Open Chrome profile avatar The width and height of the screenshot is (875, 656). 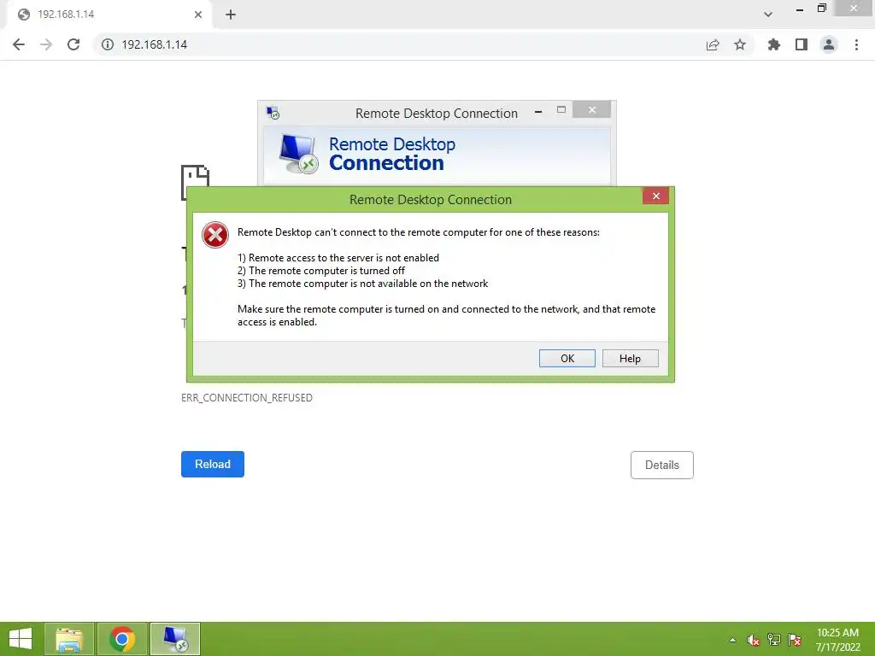pyautogui.click(x=829, y=44)
